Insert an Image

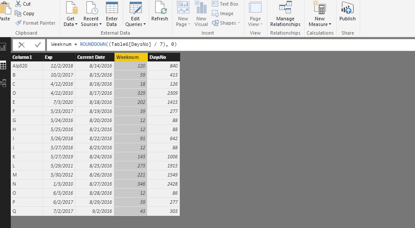[x=223, y=13]
